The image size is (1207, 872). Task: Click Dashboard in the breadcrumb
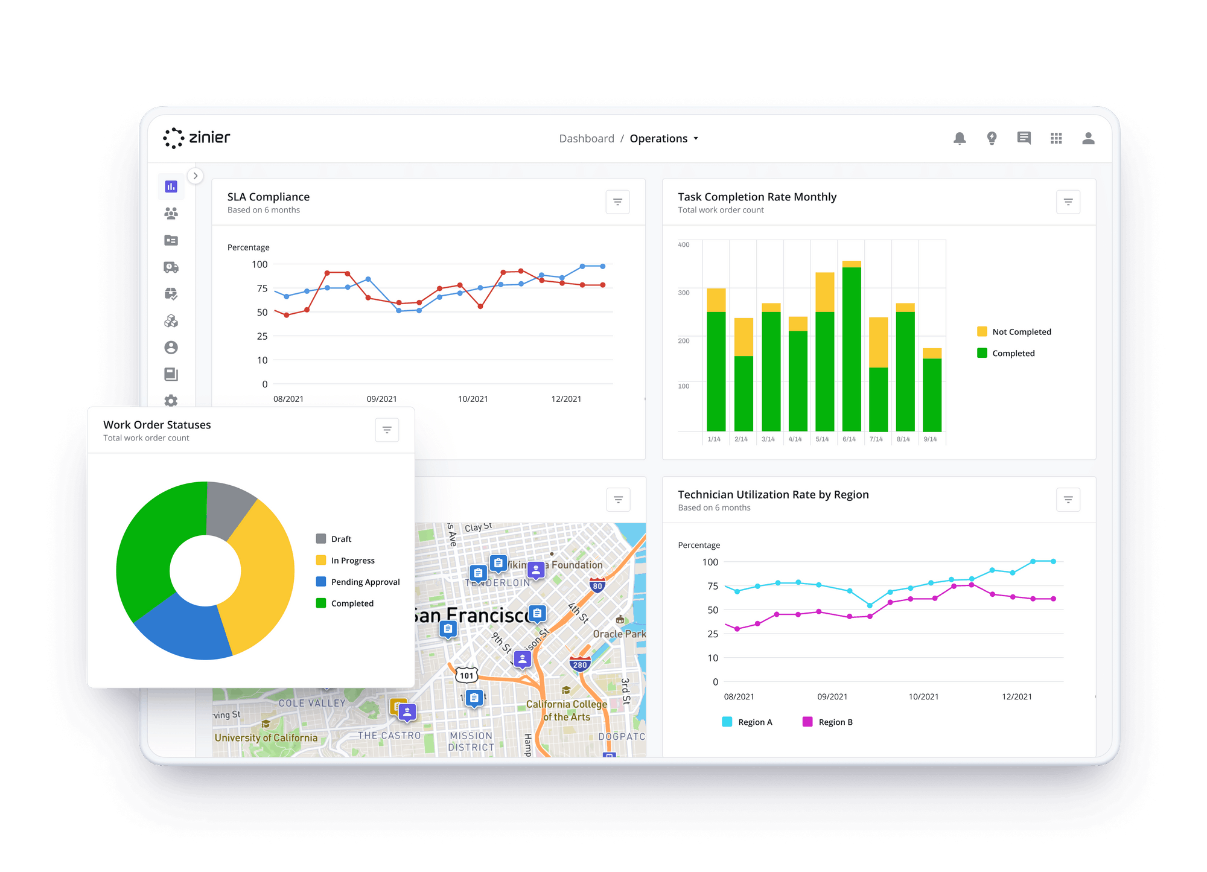click(587, 138)
